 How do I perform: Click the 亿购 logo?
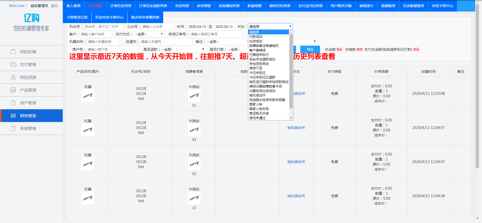tap(31, 18)
